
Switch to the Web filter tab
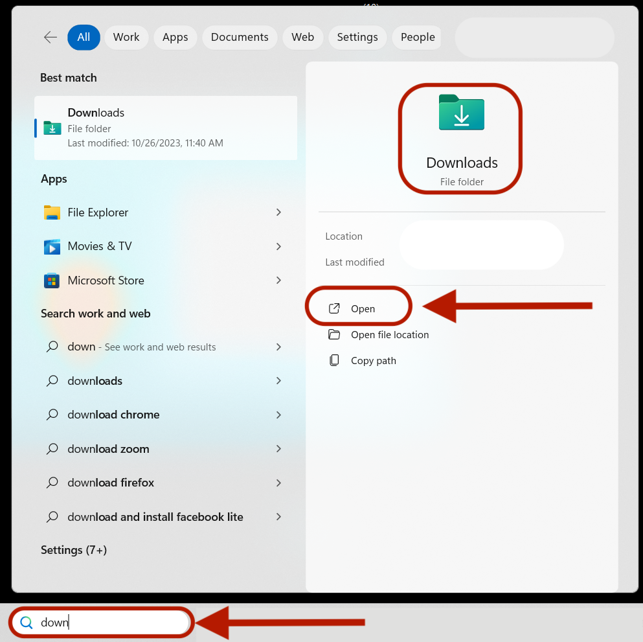tap(302, 38)
